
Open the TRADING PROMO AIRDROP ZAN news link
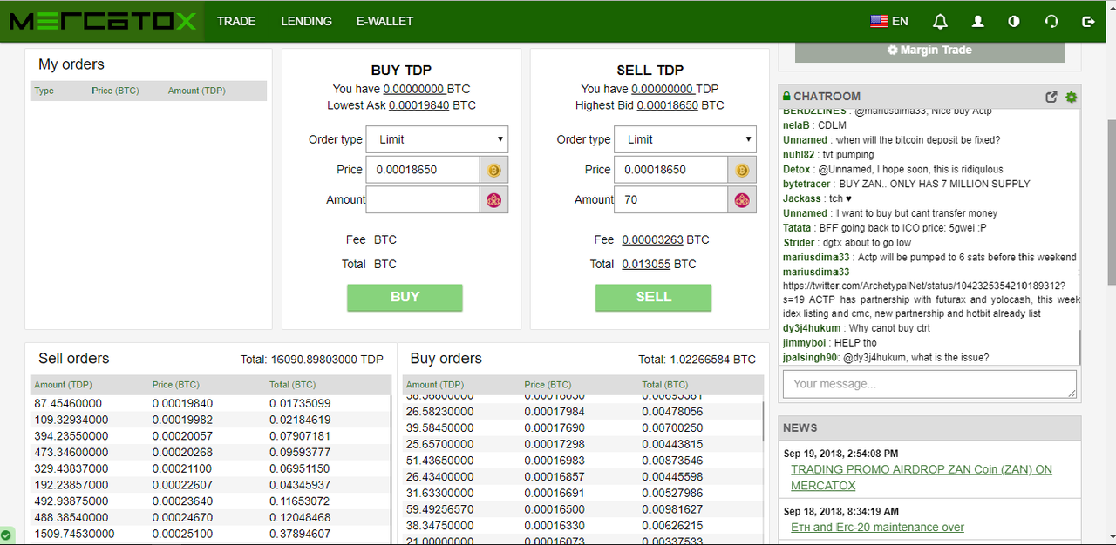[x=922, y=476]
